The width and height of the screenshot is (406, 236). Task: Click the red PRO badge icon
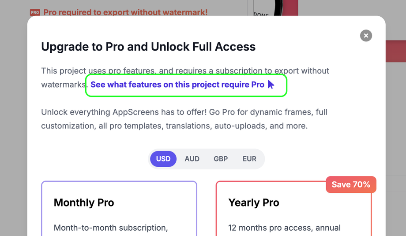[35, 12]
